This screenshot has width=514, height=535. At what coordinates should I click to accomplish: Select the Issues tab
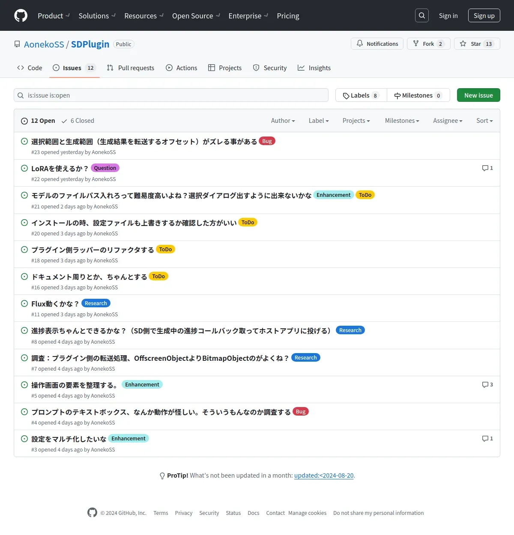point(75,68)
